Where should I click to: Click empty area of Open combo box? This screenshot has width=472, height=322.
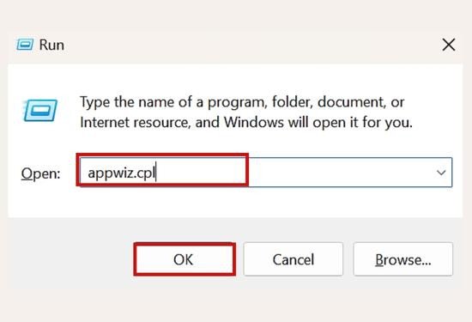340,173
